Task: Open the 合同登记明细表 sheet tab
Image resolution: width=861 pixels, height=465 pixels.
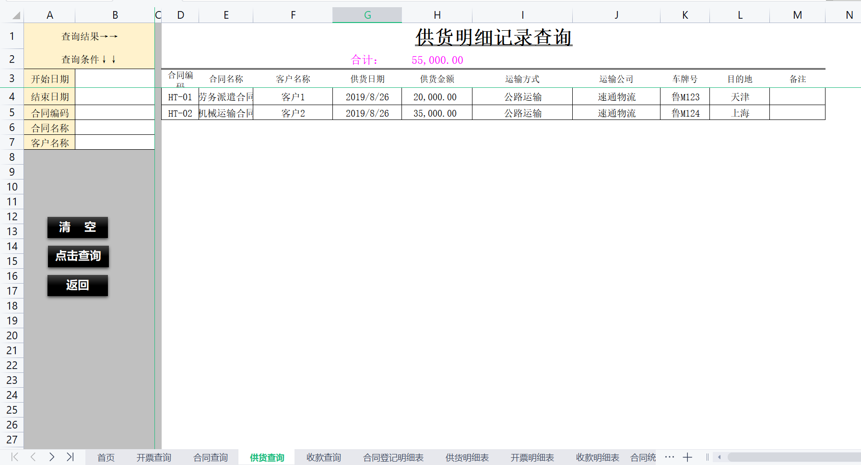Action: (393, 457)
